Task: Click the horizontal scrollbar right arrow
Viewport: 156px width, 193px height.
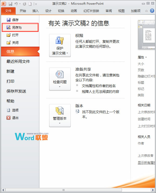Action: coord(153,190)
